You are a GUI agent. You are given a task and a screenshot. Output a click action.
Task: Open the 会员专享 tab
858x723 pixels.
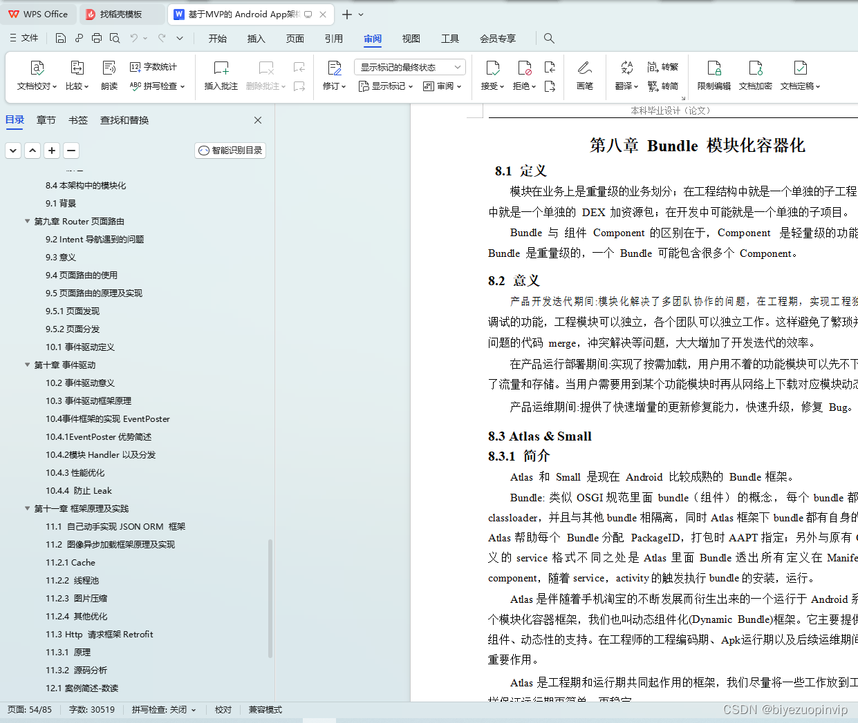click(x=498, y=39)
